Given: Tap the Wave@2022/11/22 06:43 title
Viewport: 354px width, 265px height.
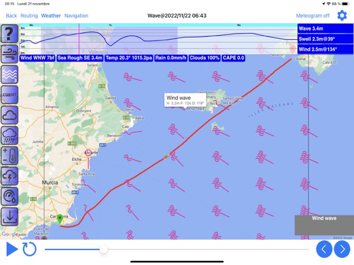Looking at the screenshot, I should (177, 16).
